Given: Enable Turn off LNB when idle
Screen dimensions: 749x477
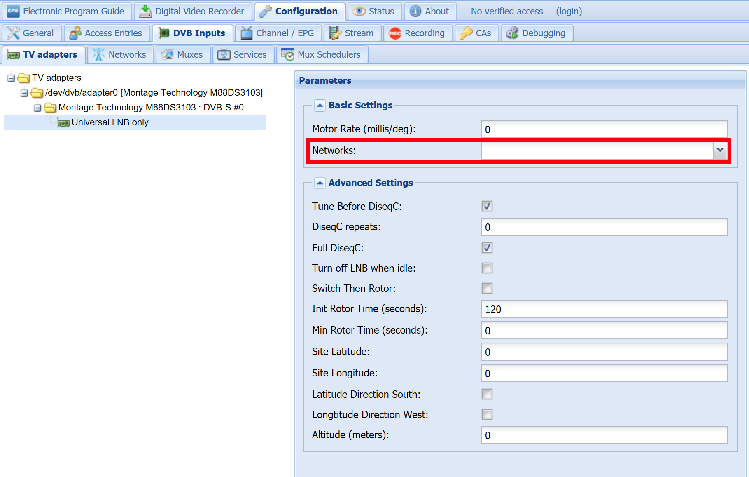Looking at the screenshot, I should (487, 268).
